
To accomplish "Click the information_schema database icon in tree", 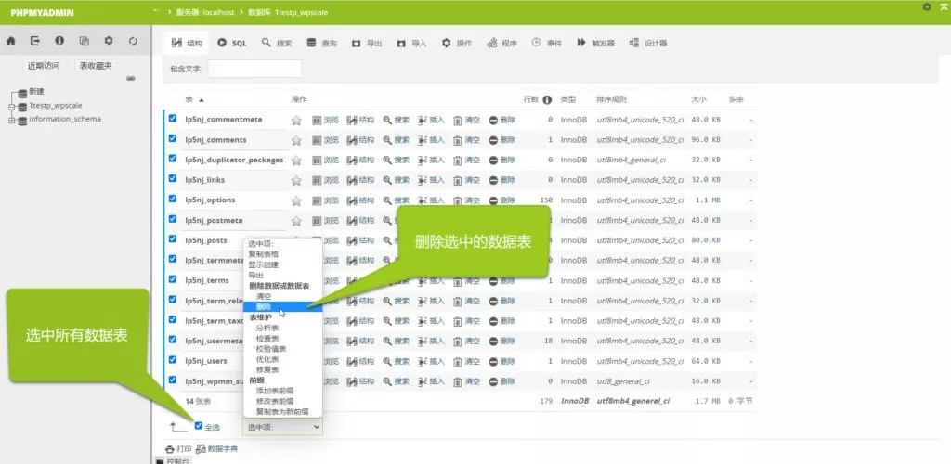I will 22,120.
